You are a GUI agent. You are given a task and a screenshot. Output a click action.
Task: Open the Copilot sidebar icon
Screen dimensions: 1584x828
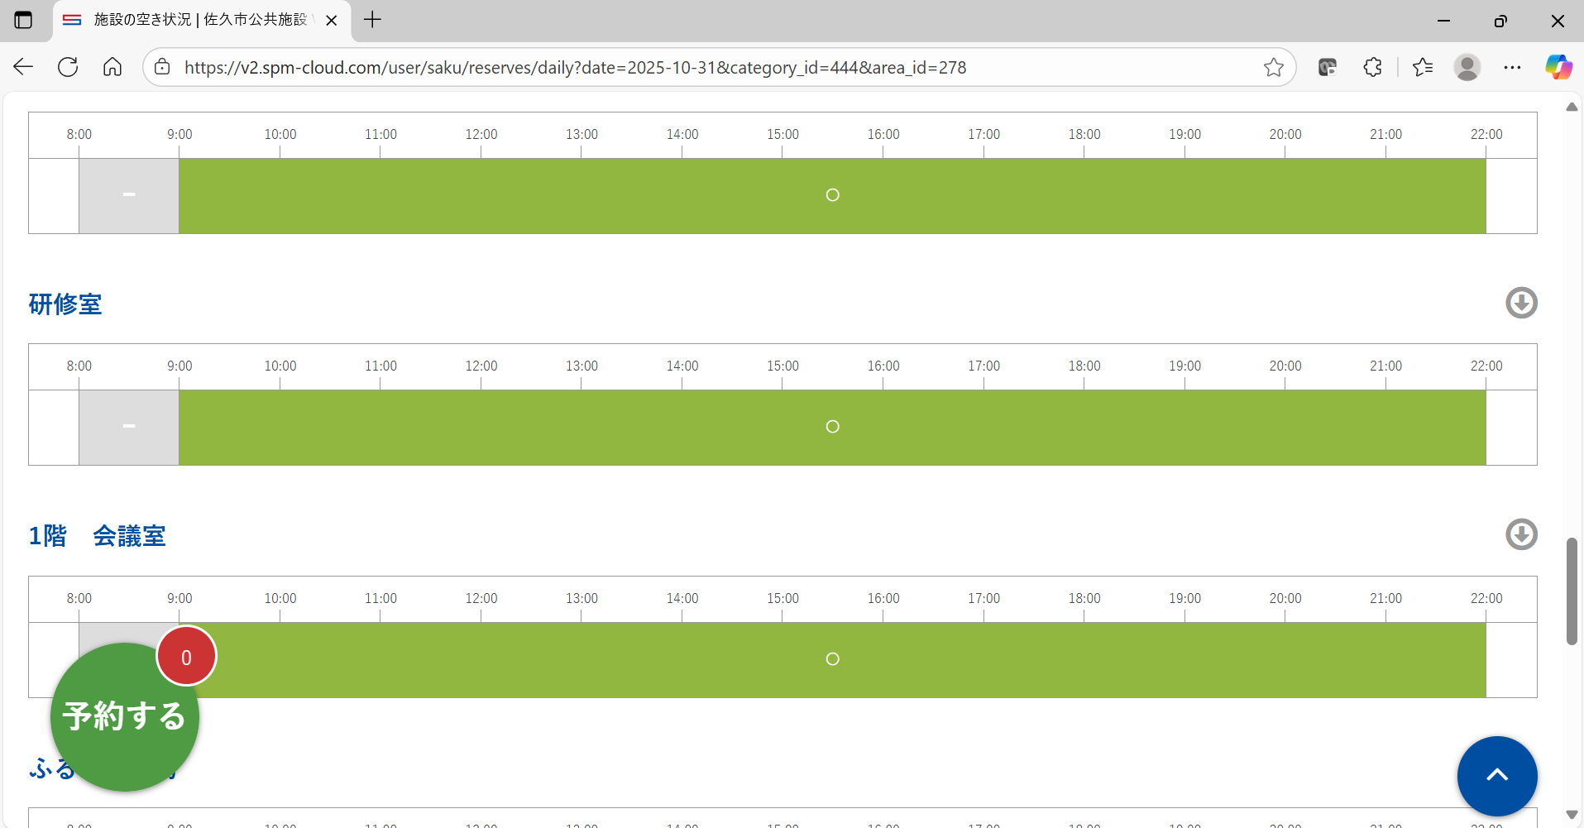pos(1558,67)
